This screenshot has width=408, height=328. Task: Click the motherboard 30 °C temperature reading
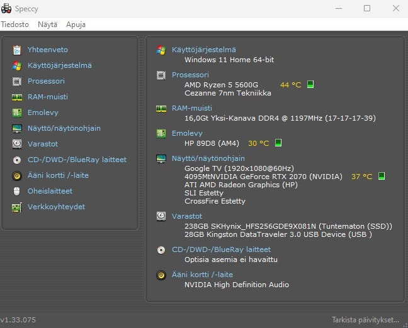258,143
